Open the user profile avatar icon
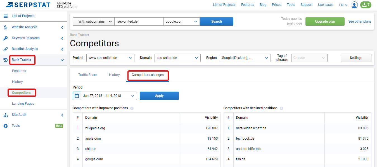This screenshot has height=167, width=377. pos(354,5)
